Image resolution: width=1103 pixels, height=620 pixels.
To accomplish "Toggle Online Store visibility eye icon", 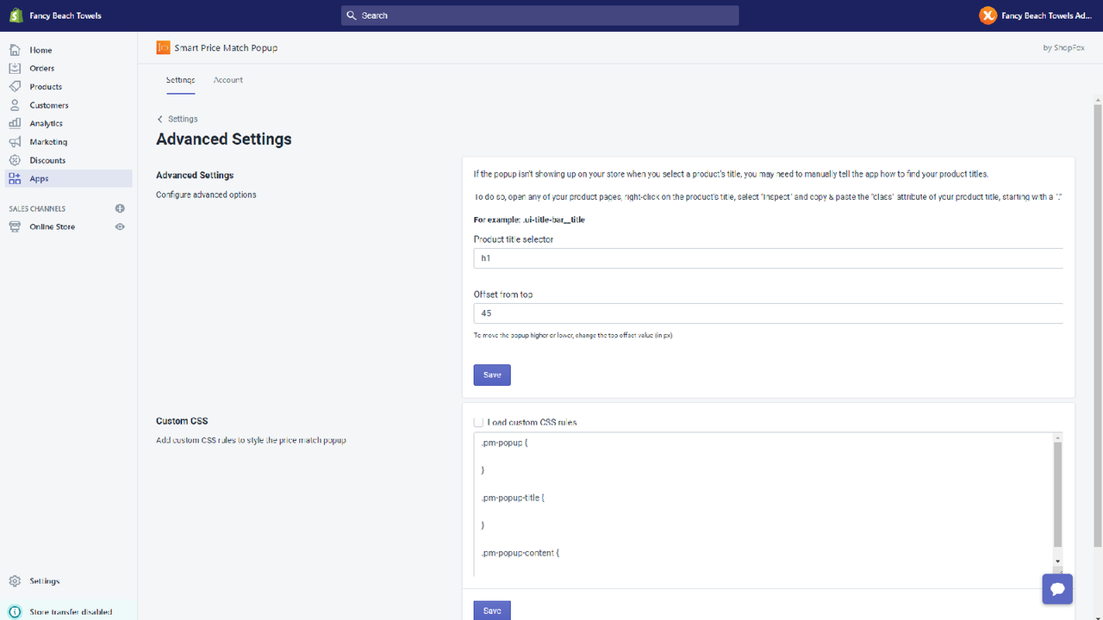I will pos(120,226).
